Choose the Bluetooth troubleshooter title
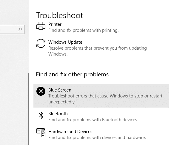The image size is (174, 145). click(58, 114)
